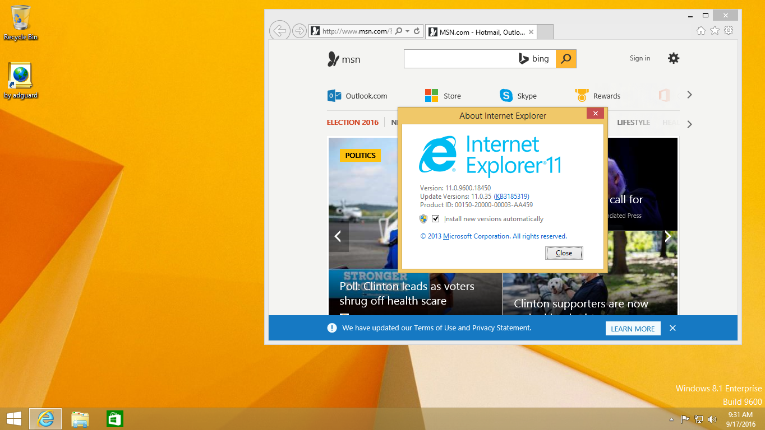The height and width of the screenshot is (430, 765).
Task: Open the KB3185319 update link
Action: (511, 197)
